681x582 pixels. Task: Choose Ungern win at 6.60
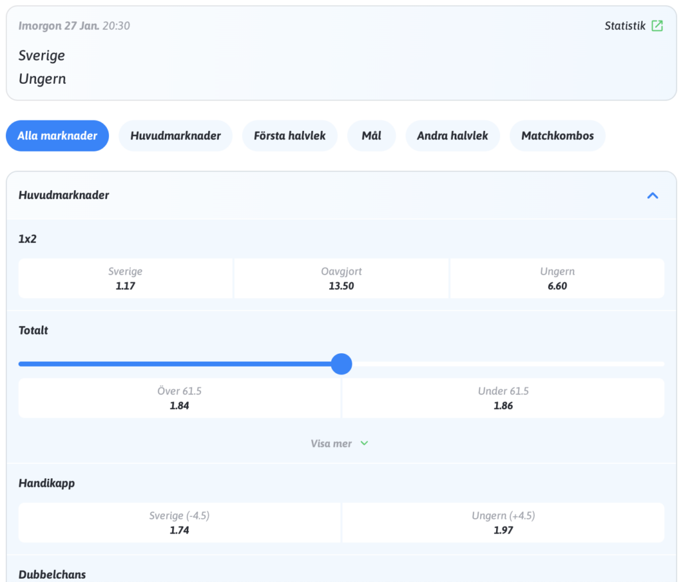coord(557,279)
